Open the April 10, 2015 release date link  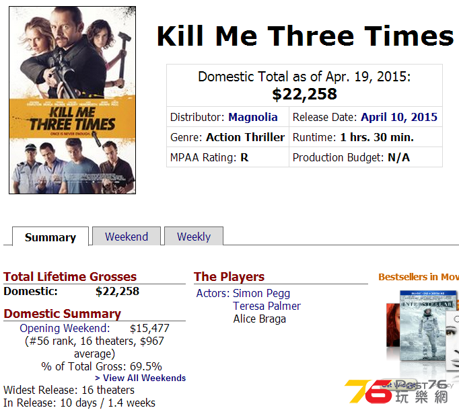[x=399, y=117]
